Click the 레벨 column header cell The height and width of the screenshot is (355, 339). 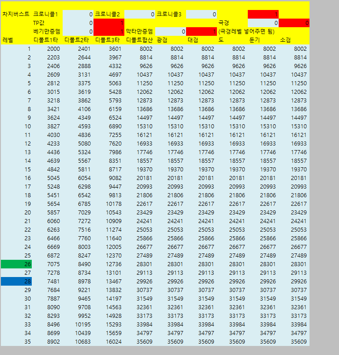[16, 40]
